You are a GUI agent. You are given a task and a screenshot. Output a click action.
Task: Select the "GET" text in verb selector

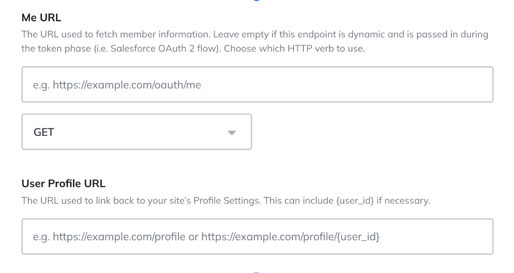coord(44,132)
